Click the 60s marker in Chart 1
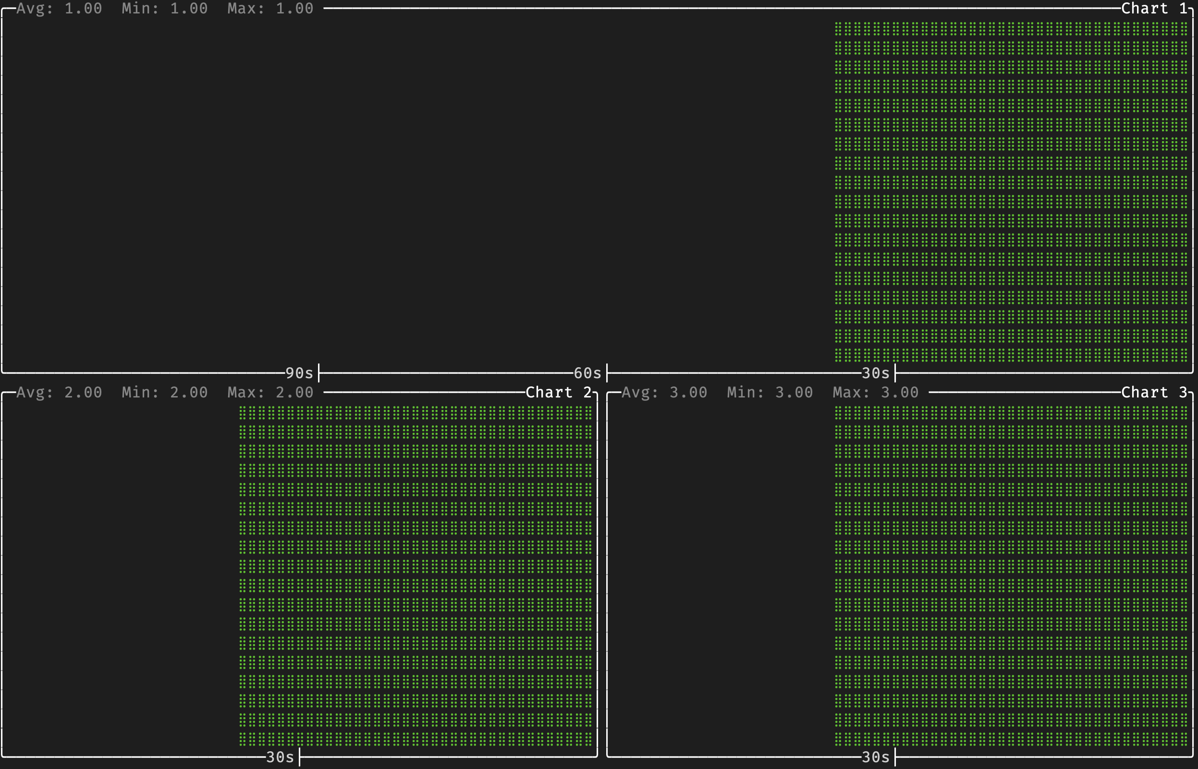Image resolution: width=1198 pixels, height=769 pixels. tap(587, 373)
